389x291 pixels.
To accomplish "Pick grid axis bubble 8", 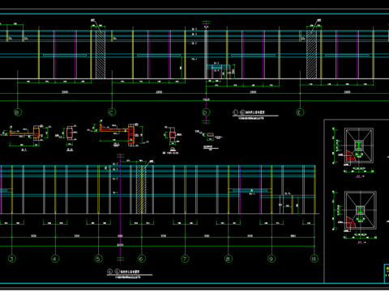I will [229, 259].
